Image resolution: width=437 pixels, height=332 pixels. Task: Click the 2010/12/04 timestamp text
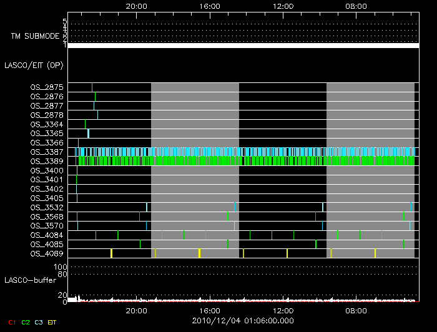coord(243,321)
